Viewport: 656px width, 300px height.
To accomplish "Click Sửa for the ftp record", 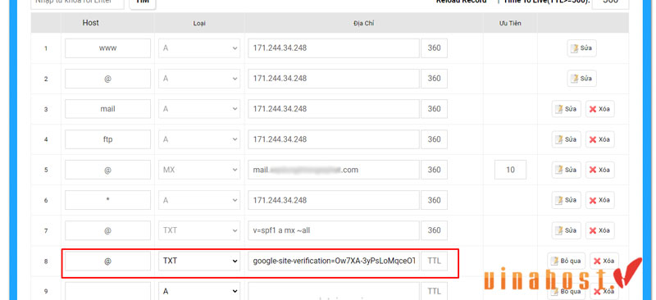I will [x=566, y=139].
